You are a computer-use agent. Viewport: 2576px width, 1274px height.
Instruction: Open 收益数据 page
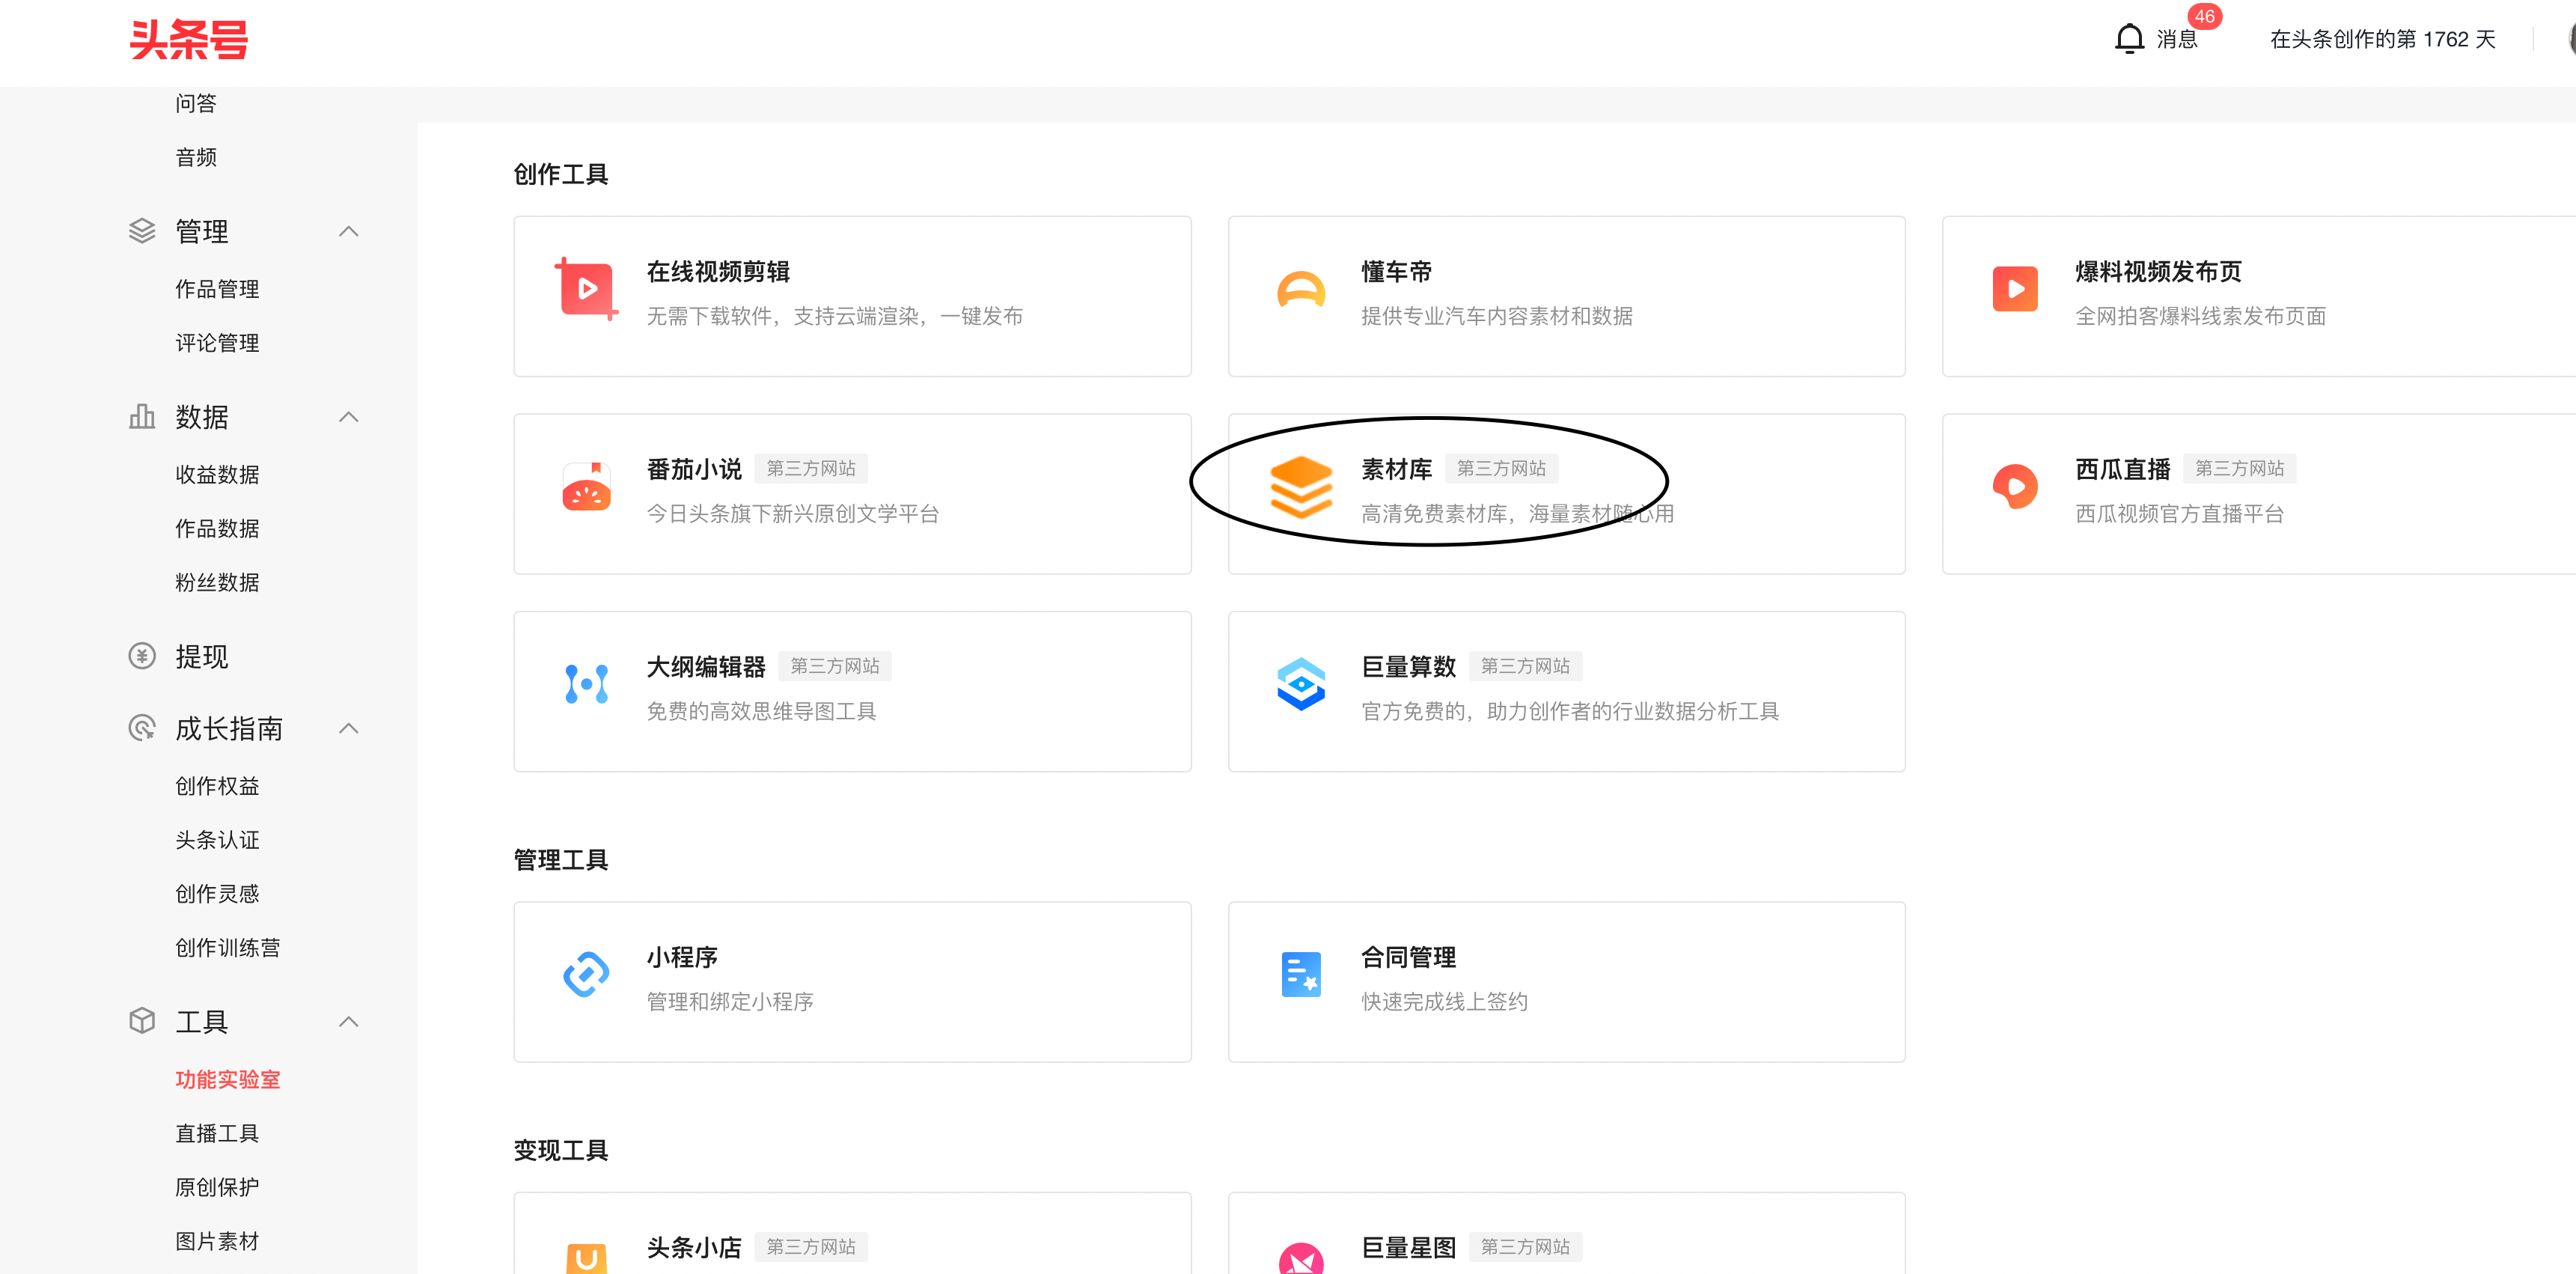pos(217,474)
